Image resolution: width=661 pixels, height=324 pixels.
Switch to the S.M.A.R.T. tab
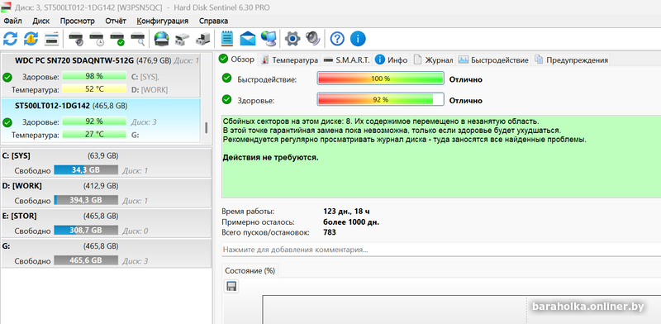click(346, 60)
